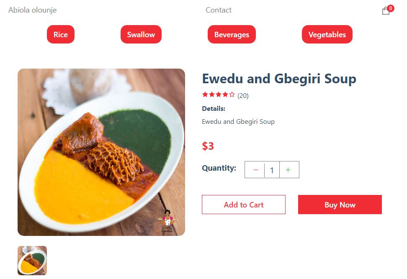The image size is (407, 279).
Task: Select the Rice category
Action: (x=61, y=35)
